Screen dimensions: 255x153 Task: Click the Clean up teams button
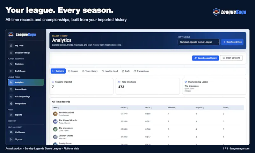(x=231, y=58)
